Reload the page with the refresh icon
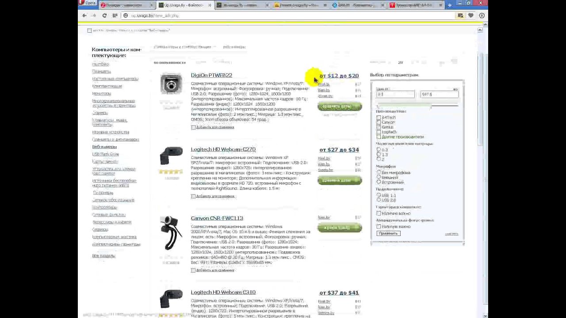 (104, 15)
